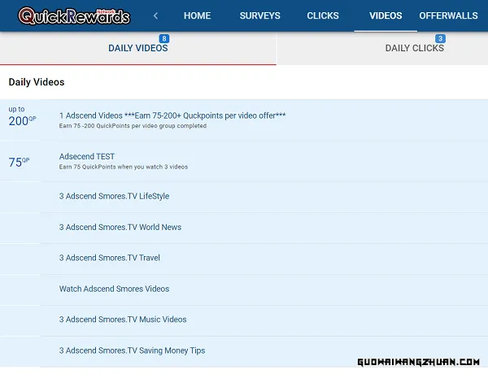Switch to the DAILY CLICKS tab
The width and height of the screenshot is (488, 374).
tap(415, 48)
